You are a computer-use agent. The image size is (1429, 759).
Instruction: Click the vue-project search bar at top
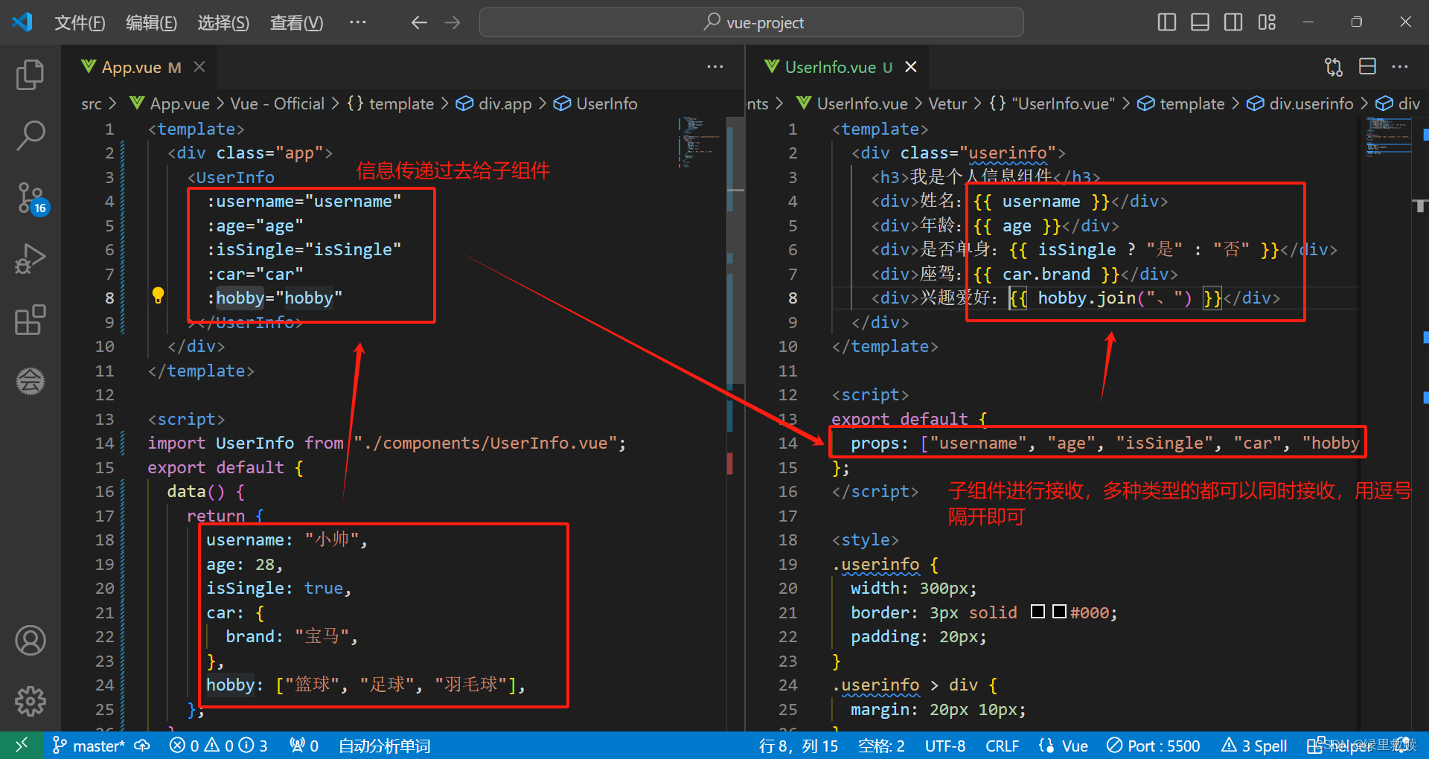pos(752,22)
